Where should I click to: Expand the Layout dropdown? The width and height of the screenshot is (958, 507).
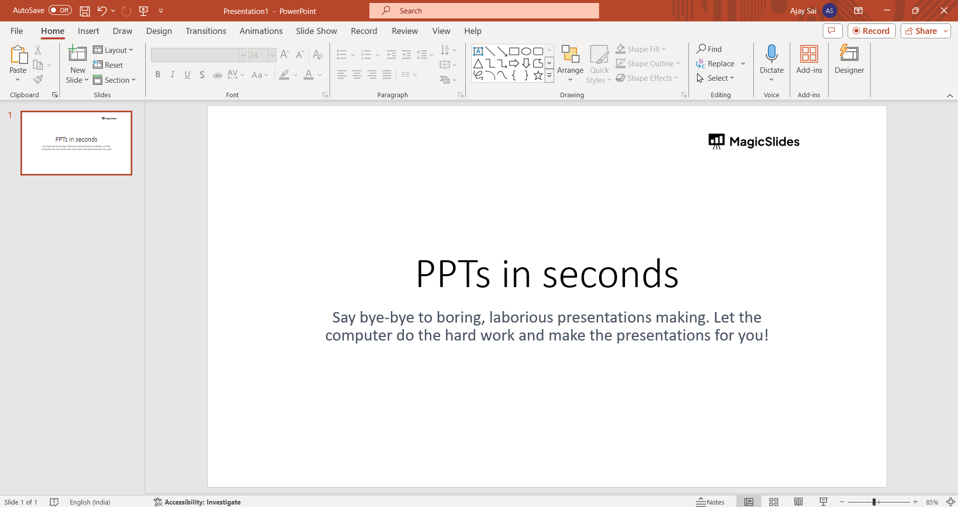coord(114,50)
